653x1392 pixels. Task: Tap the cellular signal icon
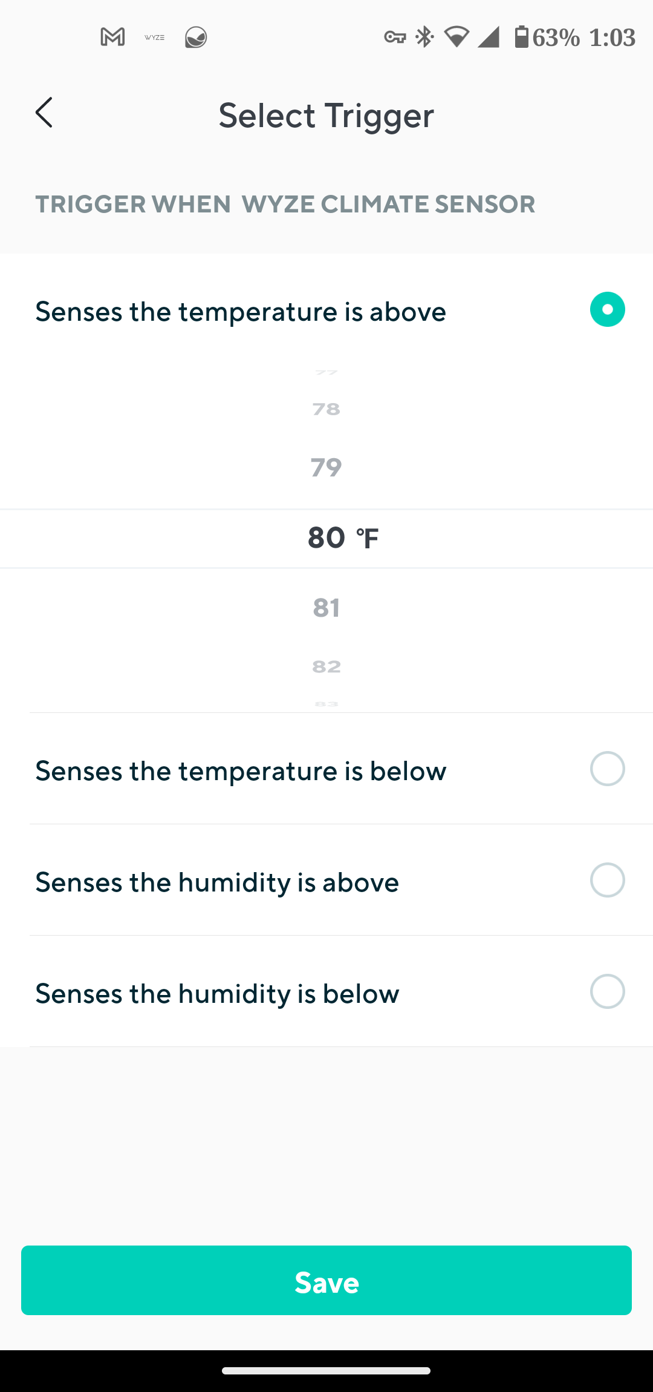pos(489,38)
